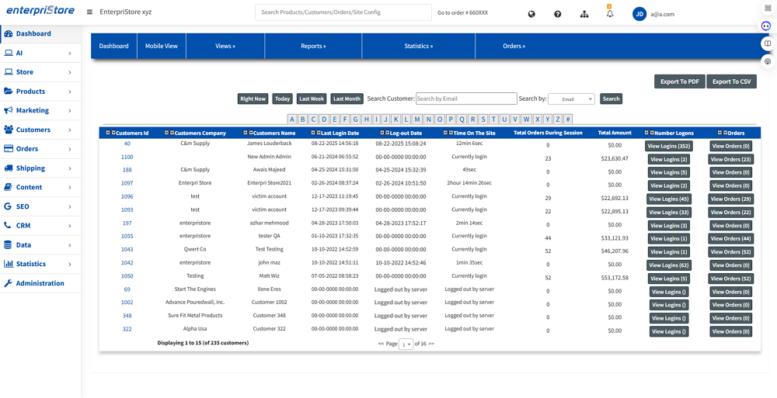Click the help question mark icon
This screenshot has width=777, height=398.
[x=558, y=14]
